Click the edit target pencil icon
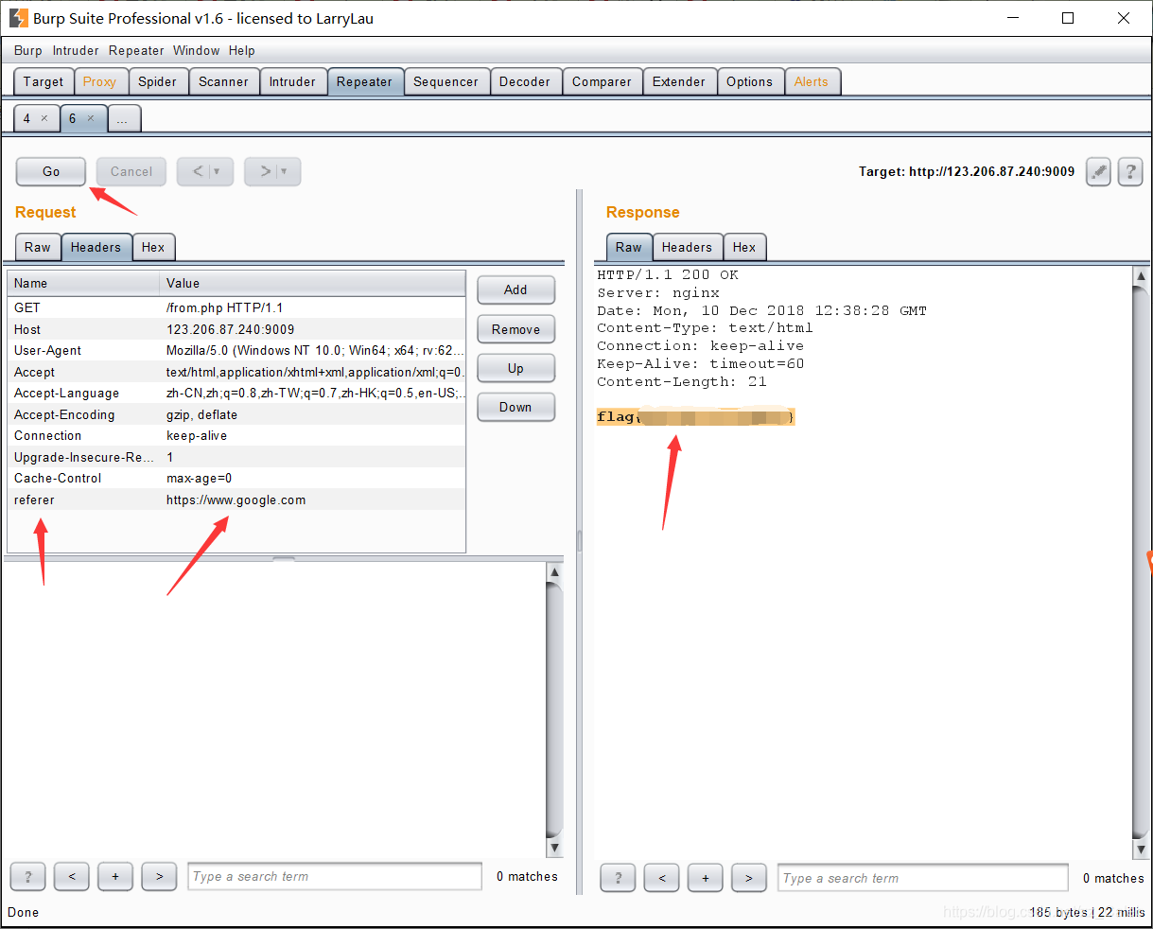Image resolution: width=1153 pixels, height=929 pixels. pyautogui.click(x=1098, y=171)
